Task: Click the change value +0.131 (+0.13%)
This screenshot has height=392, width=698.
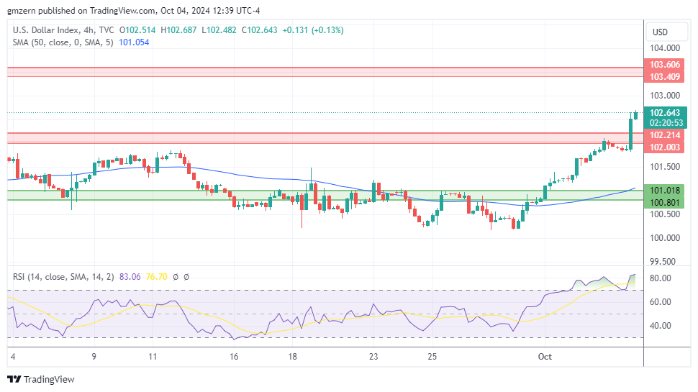Action: pos(313,30)
